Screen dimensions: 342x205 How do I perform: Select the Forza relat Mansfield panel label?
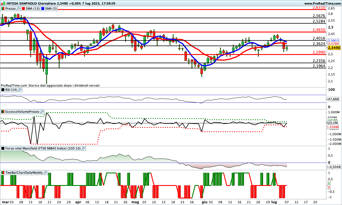(43, 148)
